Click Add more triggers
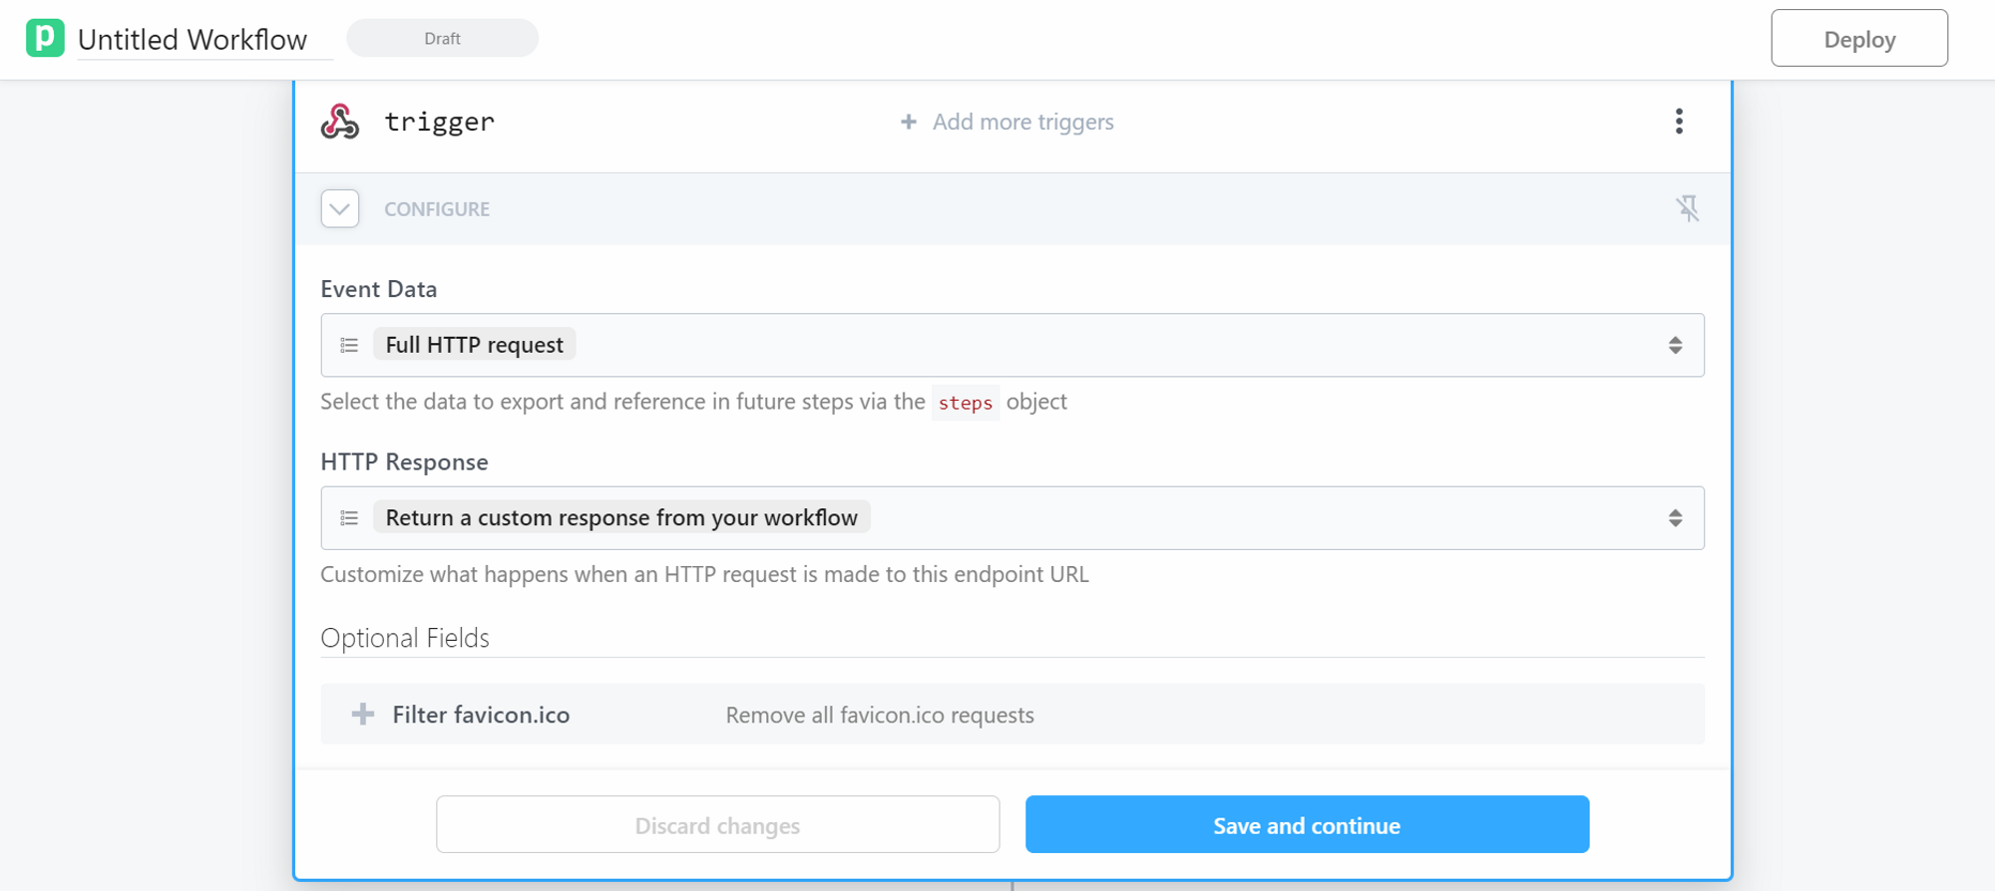 1006,122
